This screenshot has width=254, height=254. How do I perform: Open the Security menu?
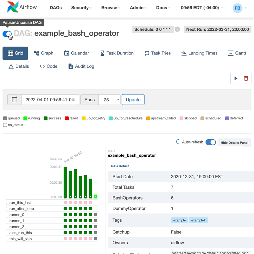(81, 8)
